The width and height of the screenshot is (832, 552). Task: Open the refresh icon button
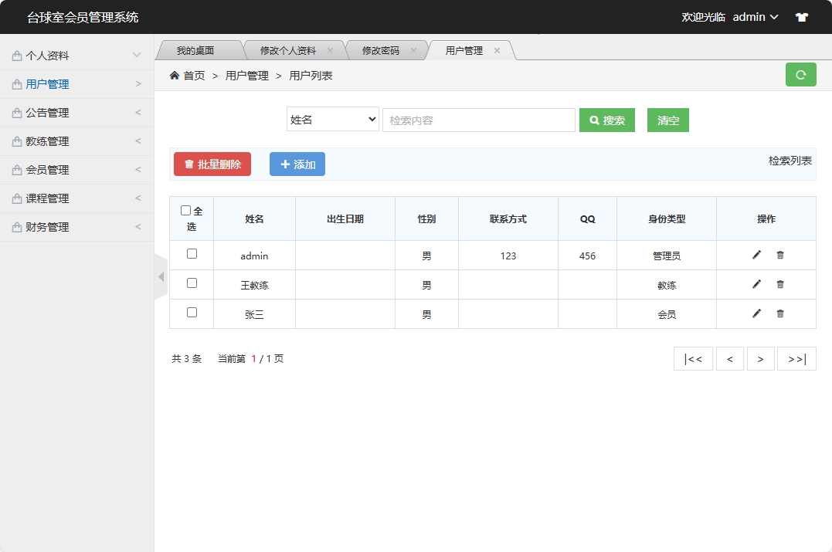pyautogui.click(x=800, y=75)
